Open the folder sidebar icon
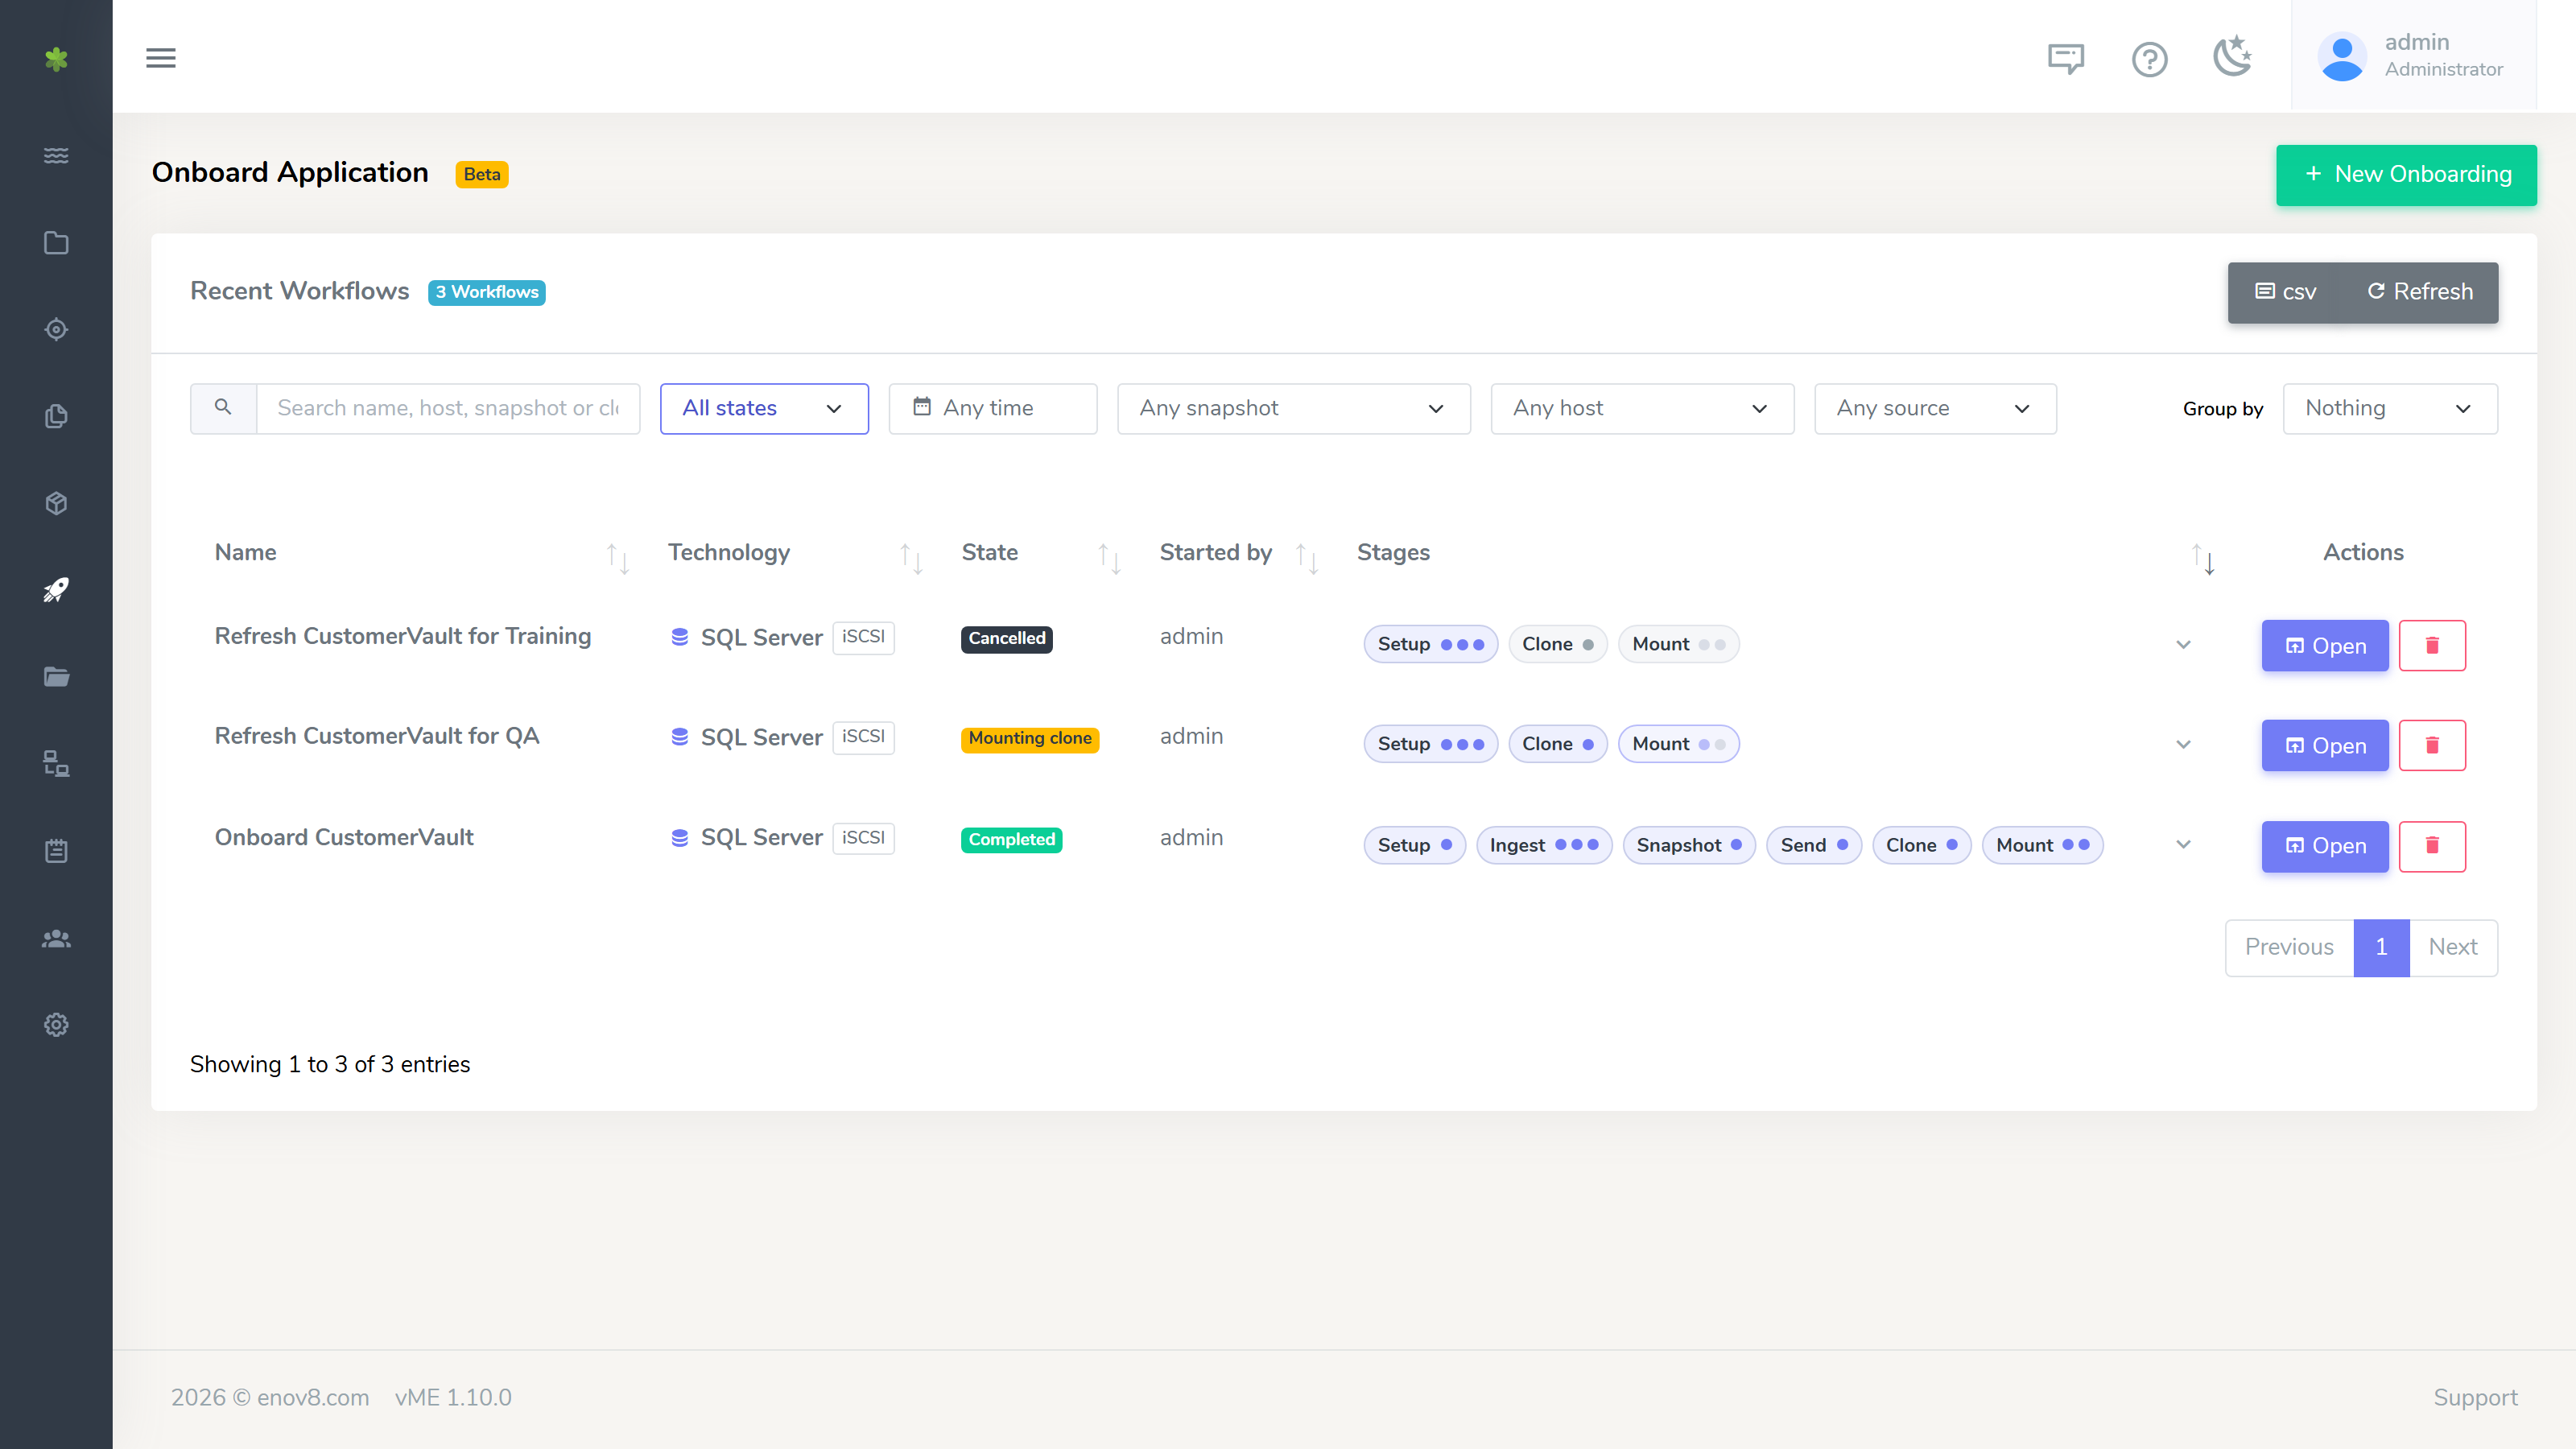Viewport: 2576px width, 1449px height. point(56,243)
